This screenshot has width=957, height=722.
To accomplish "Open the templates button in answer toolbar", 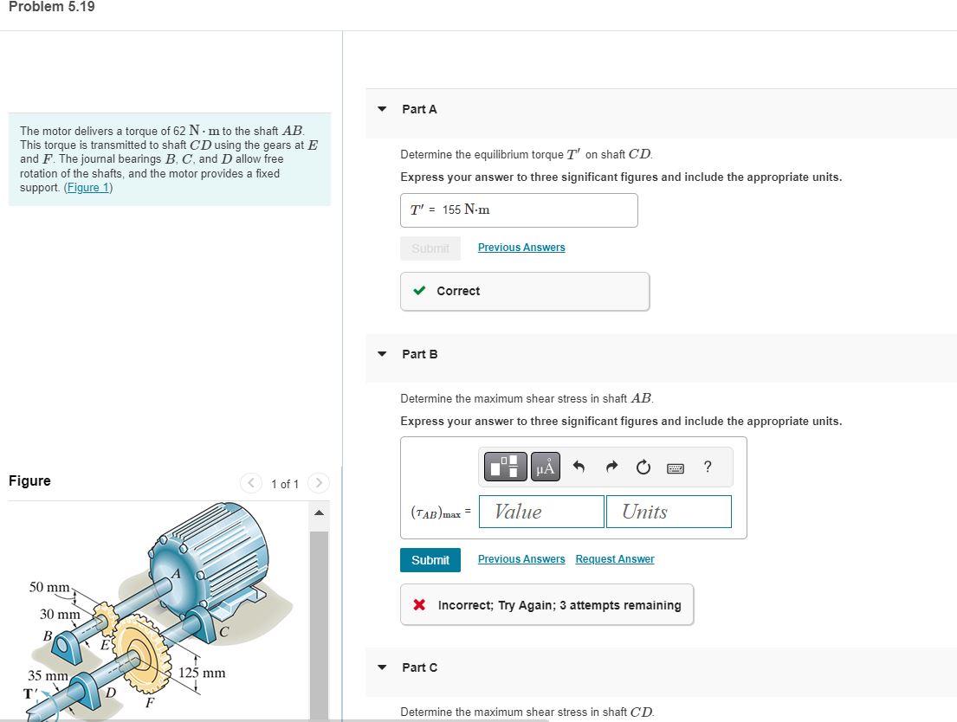I will pos(506,467).
